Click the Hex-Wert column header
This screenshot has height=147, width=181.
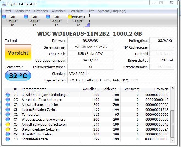tap(155, 89)
